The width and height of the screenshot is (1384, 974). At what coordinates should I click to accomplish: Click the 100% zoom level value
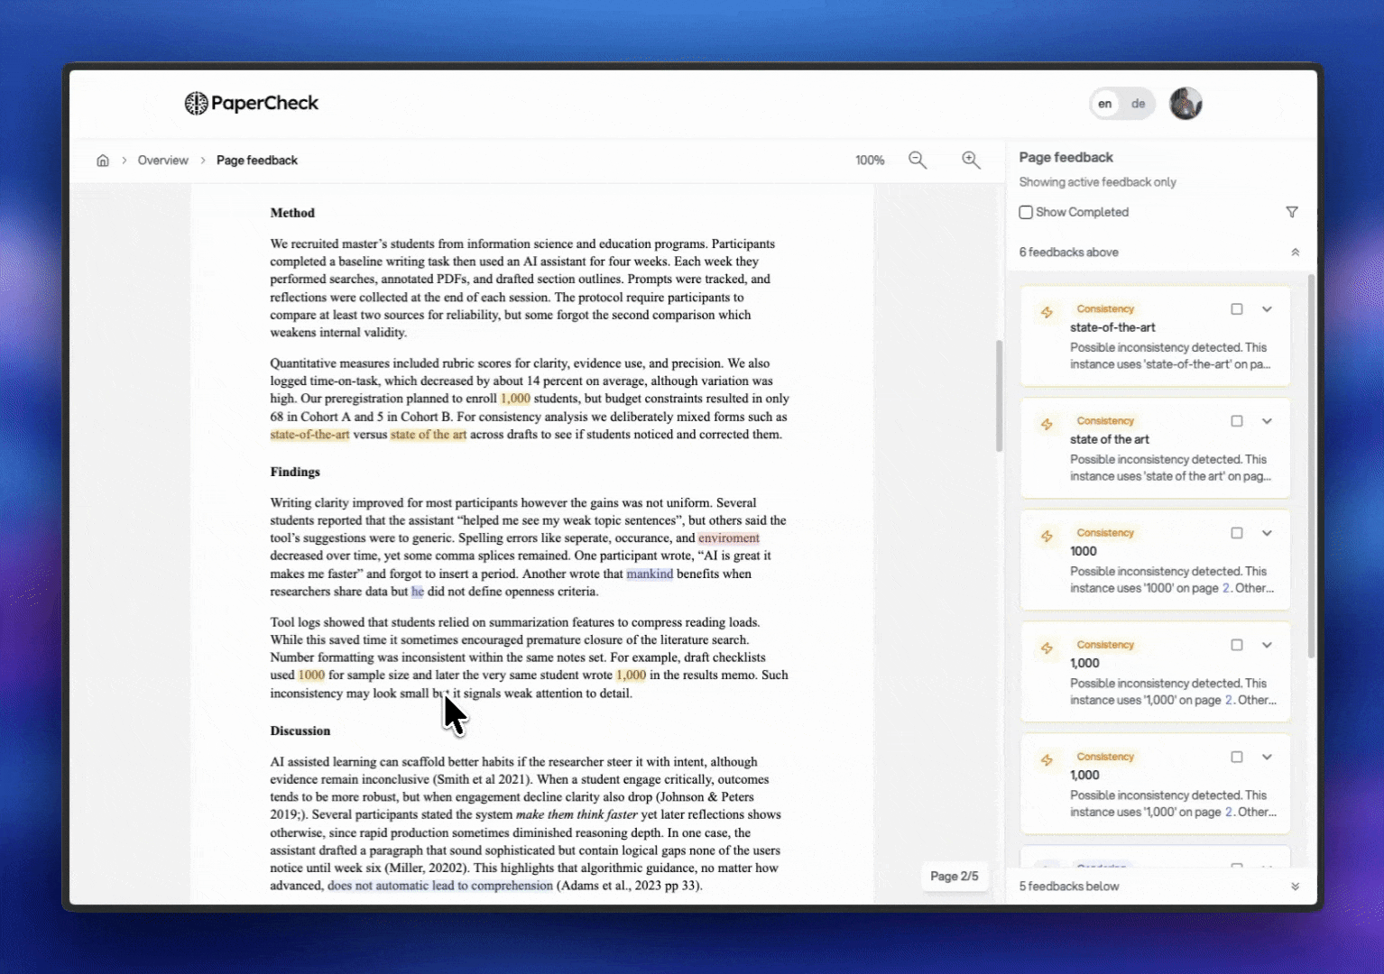pos(870,161)
